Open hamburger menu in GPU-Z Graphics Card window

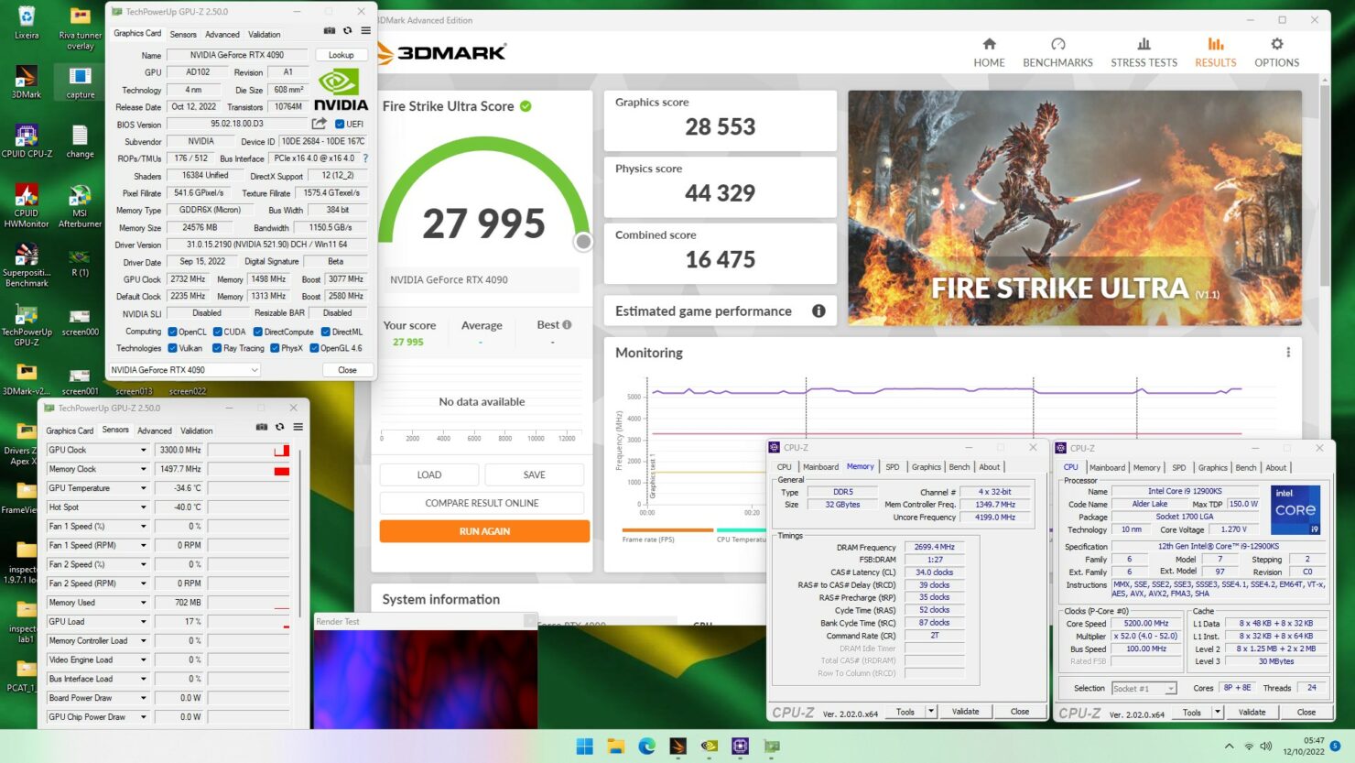365,30
